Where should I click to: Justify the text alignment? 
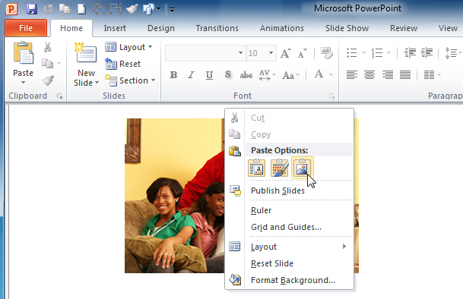click(405, 74)
